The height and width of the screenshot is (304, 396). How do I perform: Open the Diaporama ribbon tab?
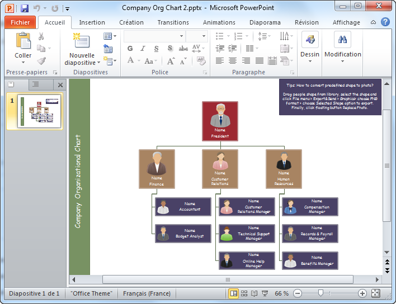265,22
